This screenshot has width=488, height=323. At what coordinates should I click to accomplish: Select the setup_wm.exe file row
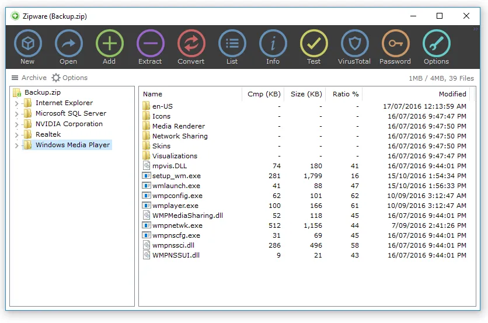[176, 176]
